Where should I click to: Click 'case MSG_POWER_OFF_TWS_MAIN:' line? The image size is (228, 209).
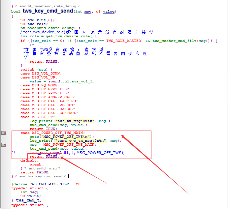[53, 133]
